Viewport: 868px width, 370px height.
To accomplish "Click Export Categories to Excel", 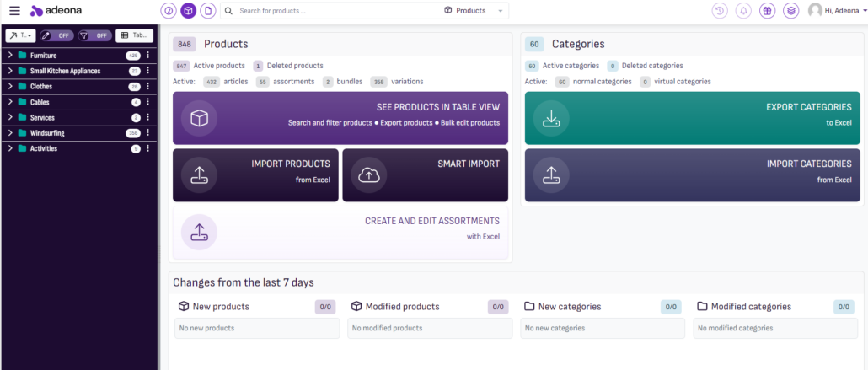I will [693, 118].
